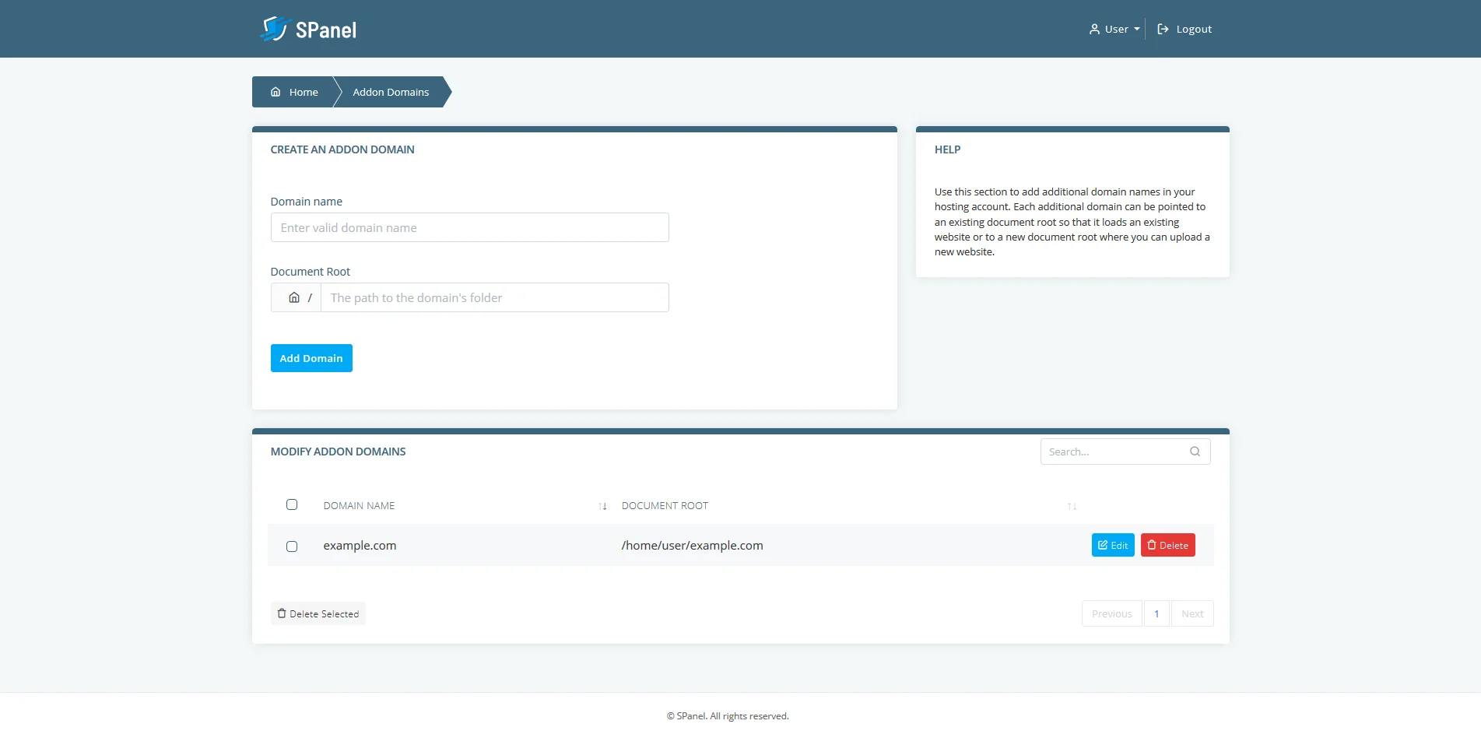This screenshot has width=1481, height=738.
Task: Click the Domain name input field
Action: (469, 227)
